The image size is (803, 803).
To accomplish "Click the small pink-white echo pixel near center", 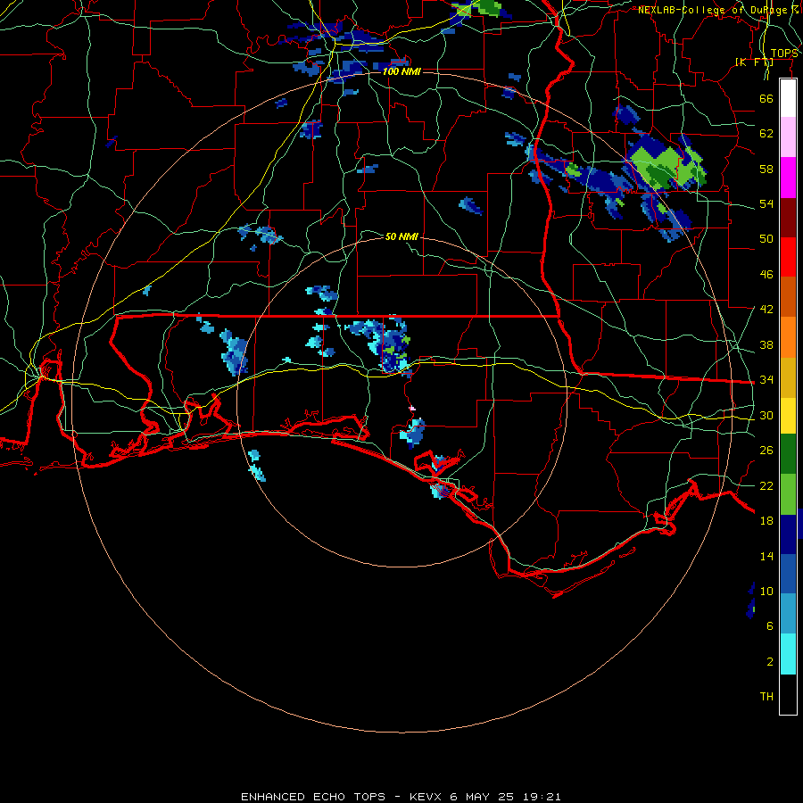I will tap(412, 408).
